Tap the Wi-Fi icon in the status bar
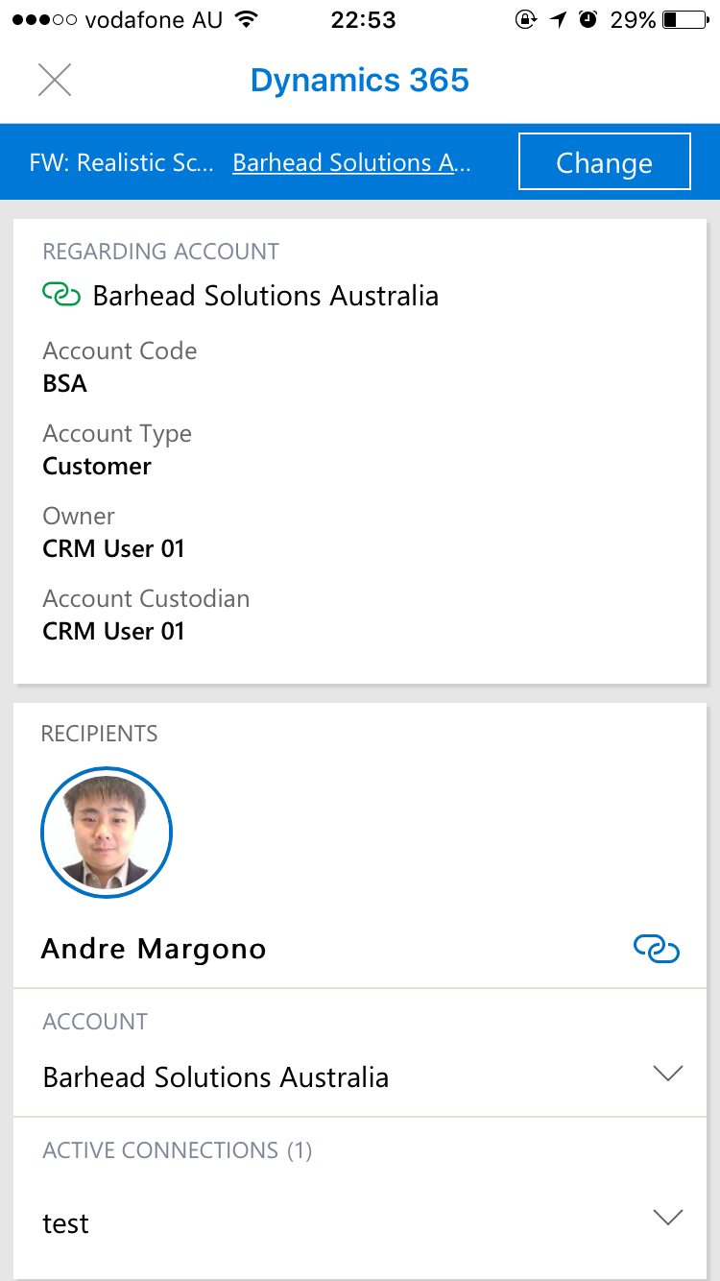Image resolution: width=720 pixels, height=1281 pixels. pyautogui.click(x=247, y=20)
